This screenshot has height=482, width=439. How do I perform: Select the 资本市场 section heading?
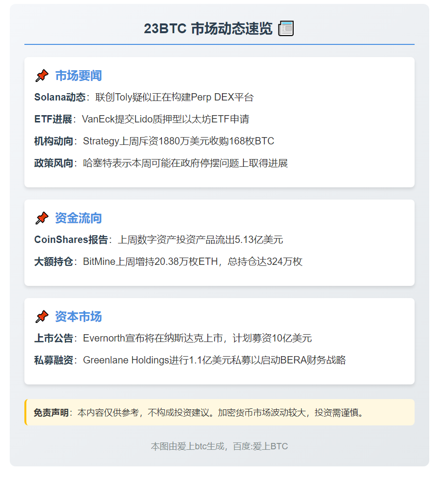(x=78, y=317)
